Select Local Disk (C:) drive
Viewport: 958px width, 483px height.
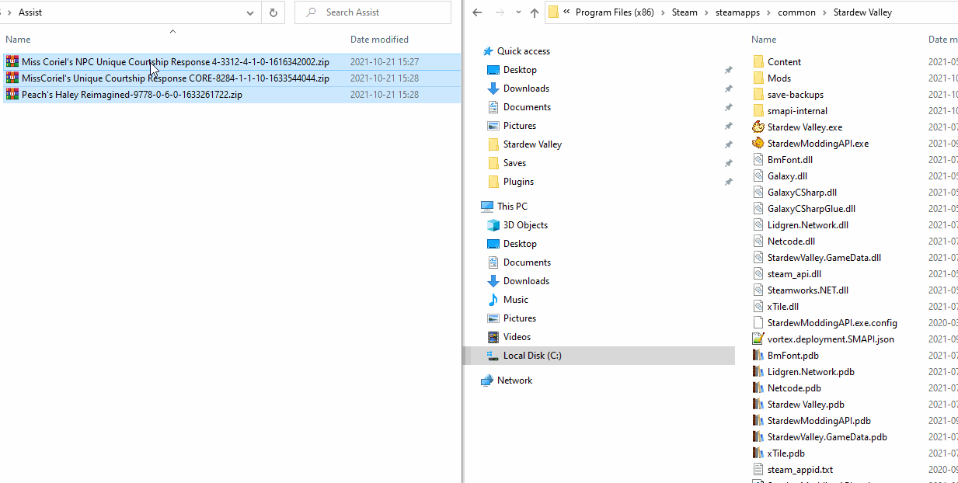click(x=532, y=356)
